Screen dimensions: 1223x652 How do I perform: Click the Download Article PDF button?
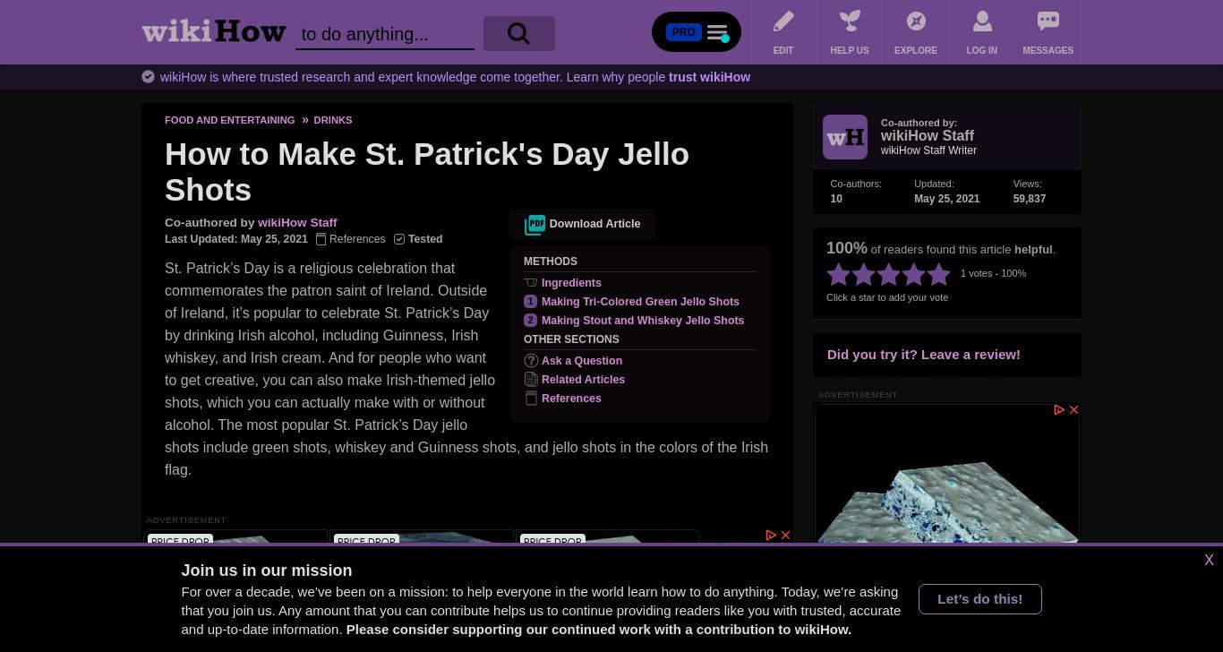point(582,224)
